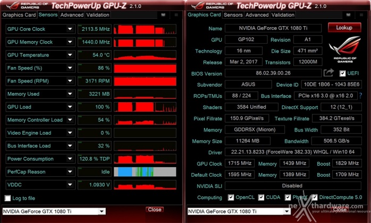
Task: Click camera screenshot icon in right Graphics Card window
Action: click(348, 15)
